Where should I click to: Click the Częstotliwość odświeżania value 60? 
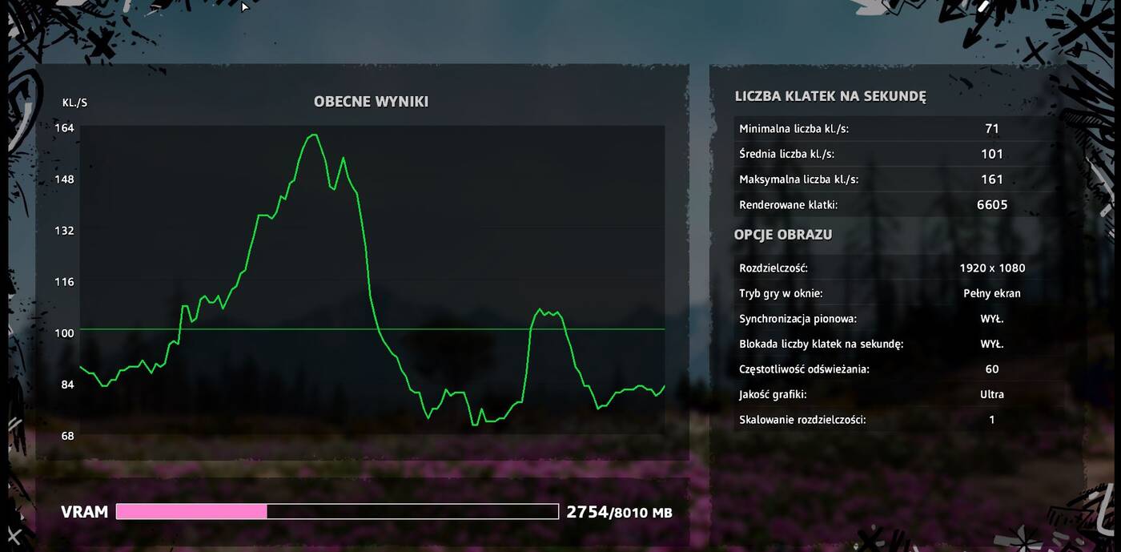991,369
